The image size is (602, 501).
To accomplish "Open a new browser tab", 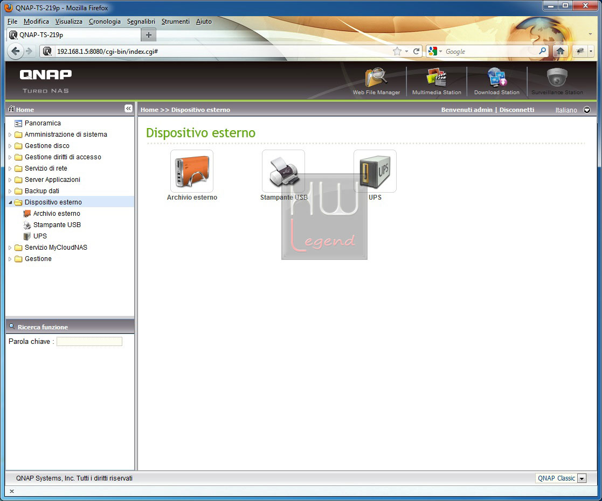I will tap(149, 35).
